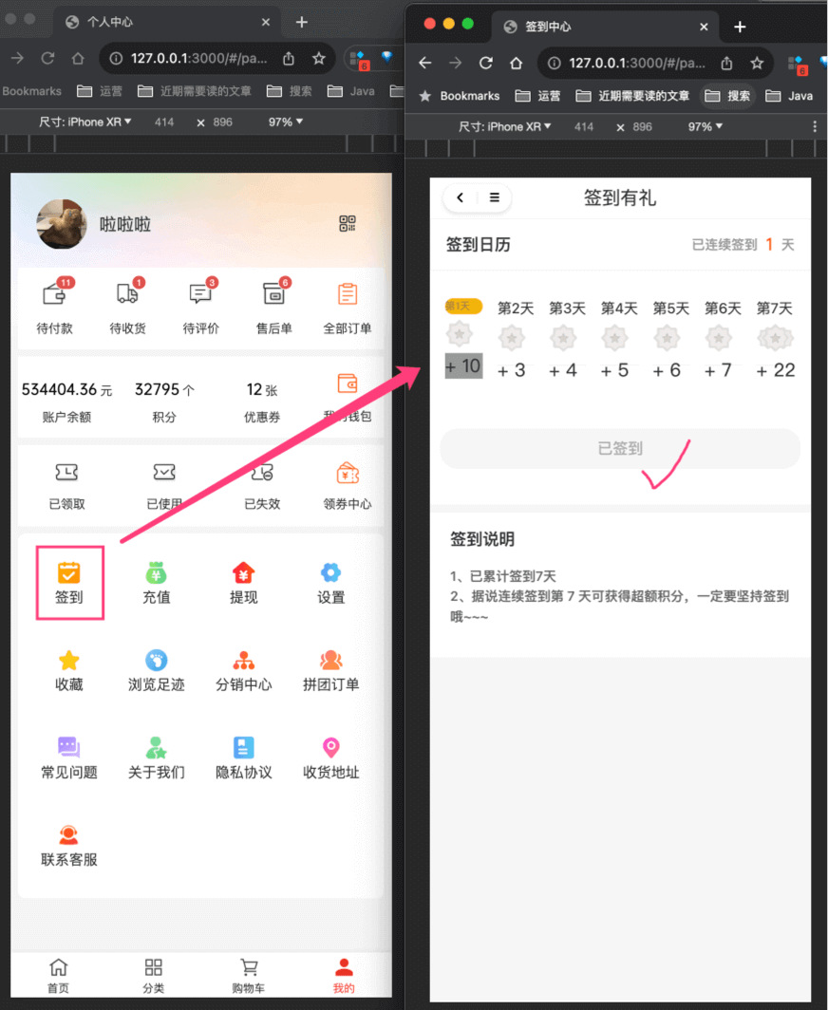Click the 签到中心 address bar URL
Viewport: 828px width, 1010px height.
coord(636,64)
